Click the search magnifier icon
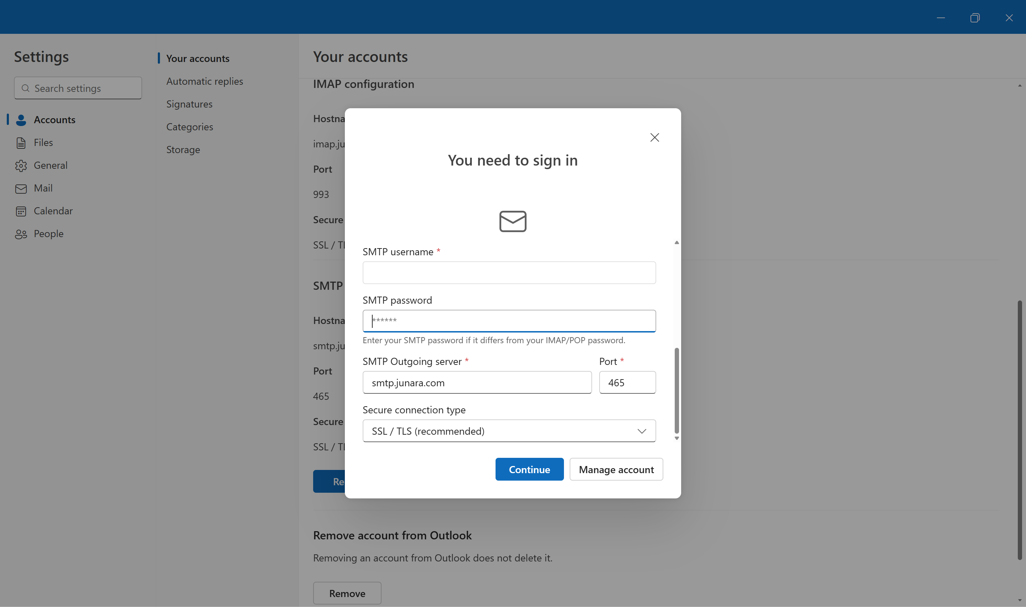1026x607 pixels. [25, 88]
